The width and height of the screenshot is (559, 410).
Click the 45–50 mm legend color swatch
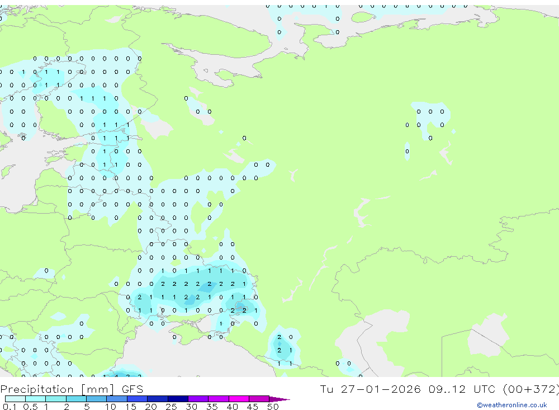tap(259, 399)
